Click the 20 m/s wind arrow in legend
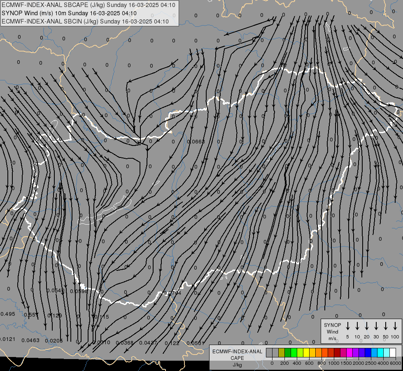 coord(367,326)
